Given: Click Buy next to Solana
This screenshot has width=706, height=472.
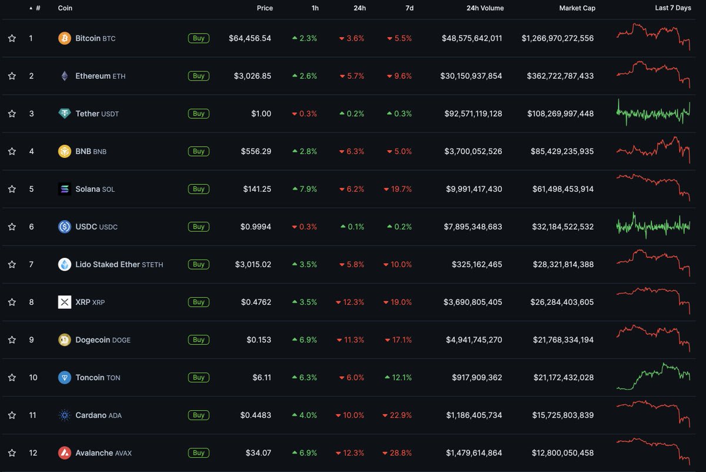Looking at the screenshot, I should 199,189.
